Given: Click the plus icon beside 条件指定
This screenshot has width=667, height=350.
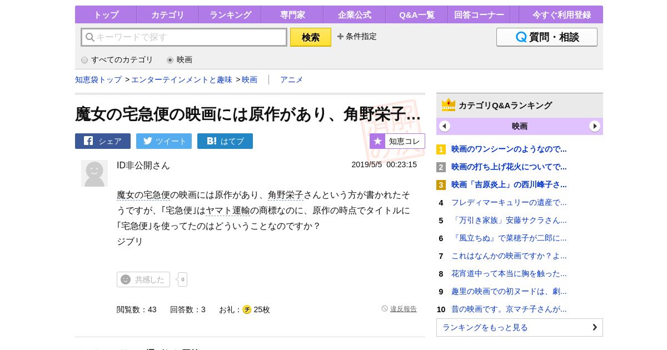Looking at the screenshot, I should coord(340,37).
